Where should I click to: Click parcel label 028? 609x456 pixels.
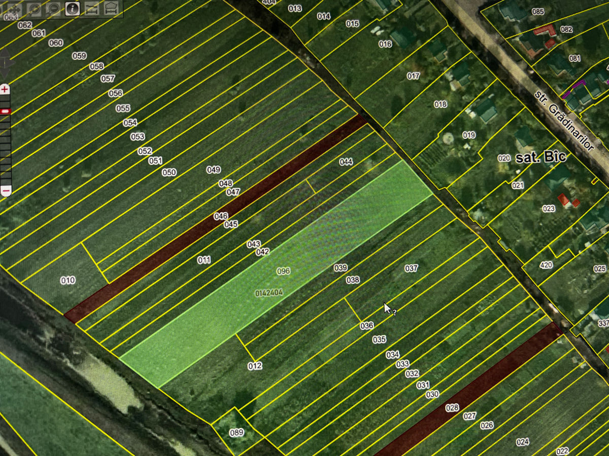tap(452, 407)
